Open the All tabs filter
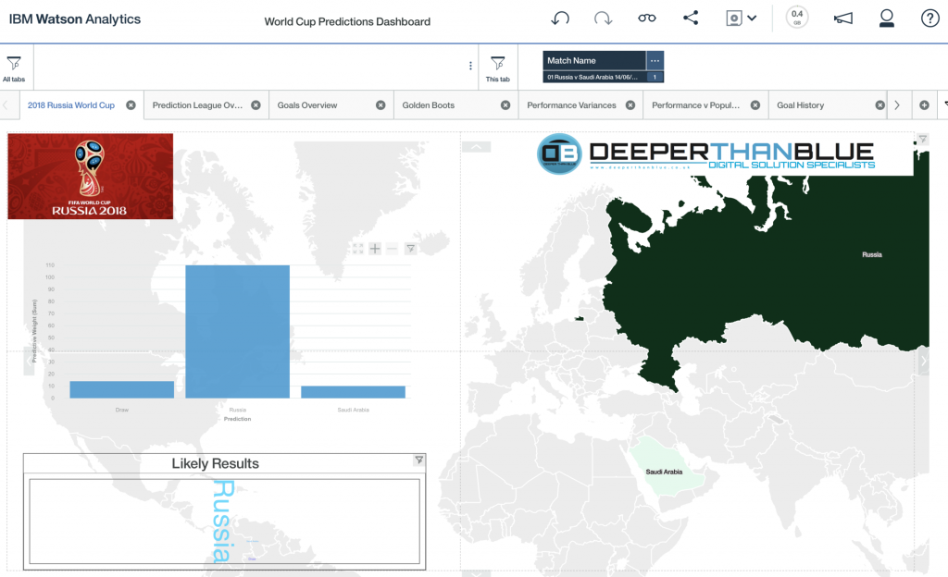The height and width of the screenshot is (577, 948). 14,68
